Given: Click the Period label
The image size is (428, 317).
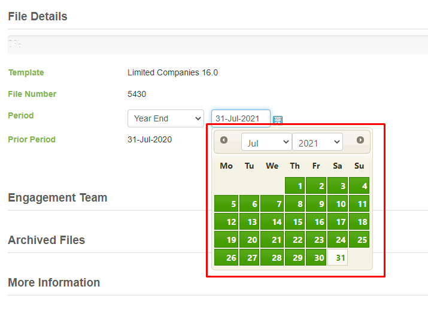Looking at the screenshot, I should (x=21, y=115).
